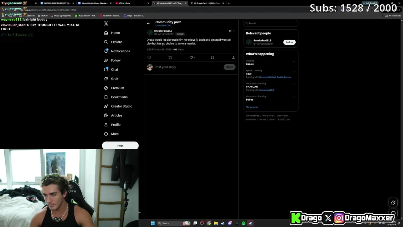Switch to SneakoFanLLLS (@FlorFlorin) browser tab

pos(207,3)
